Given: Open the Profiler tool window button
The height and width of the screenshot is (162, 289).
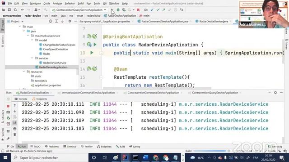Looking at the screenshot, I should click(87, 146).
